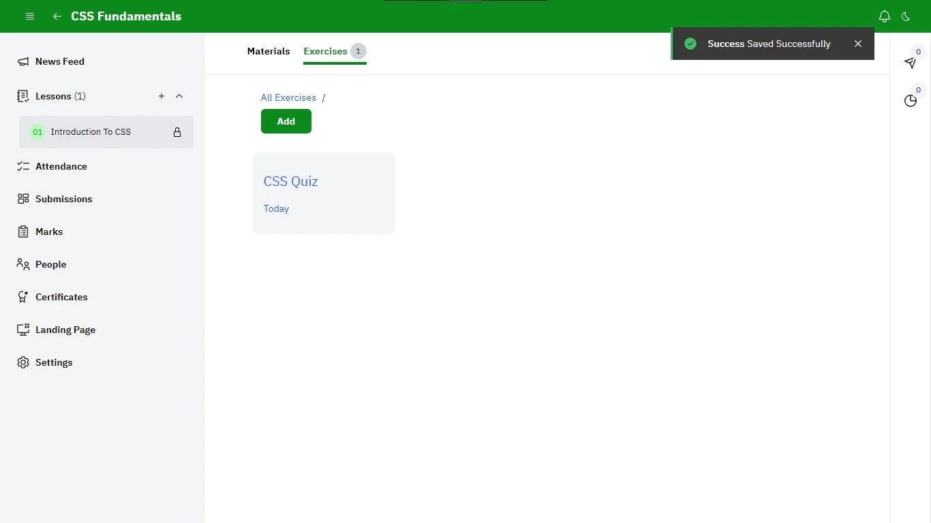Open the CSS Quiz exercise card
Image resolution: width=931 pixels, height=523 pixels.
click(323, 193)
